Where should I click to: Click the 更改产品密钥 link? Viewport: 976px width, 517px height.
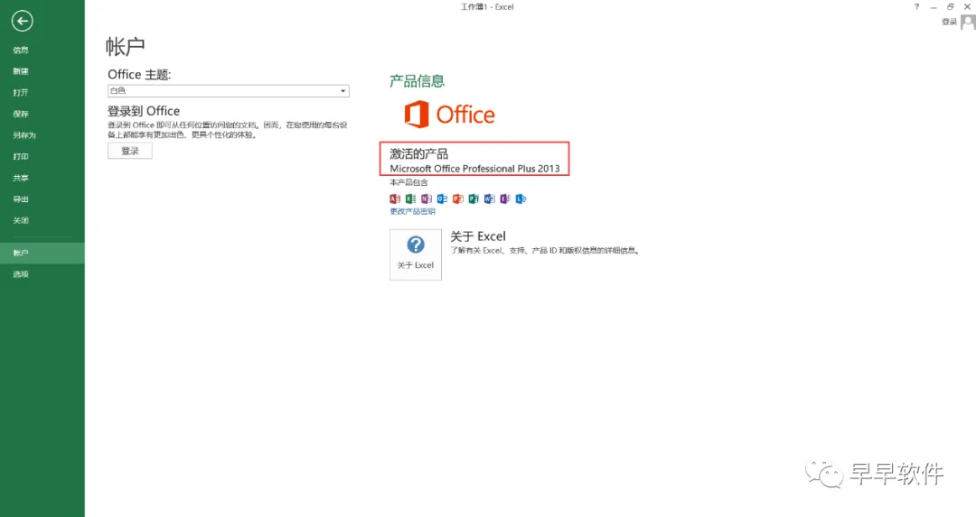pyautogui.click(x=412, y=212)
